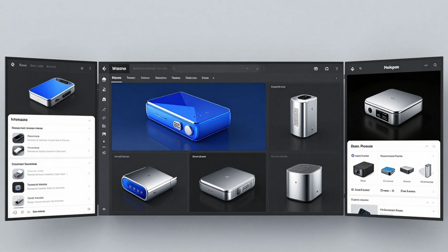This screenshot has height=252, width=448.
Task: Click the camera icon in the top toolbar
Action: coord(327,69)
